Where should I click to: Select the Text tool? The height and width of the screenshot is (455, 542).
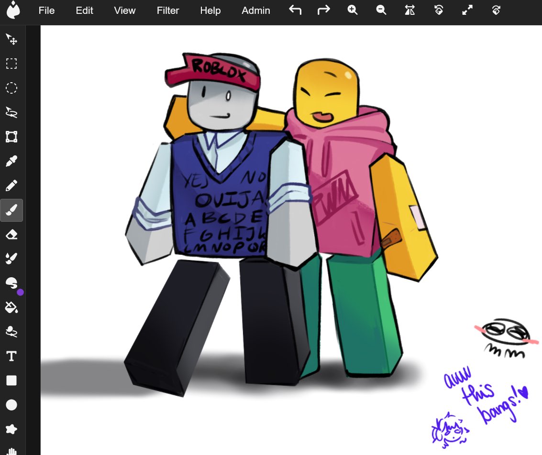tap(11, 356)
